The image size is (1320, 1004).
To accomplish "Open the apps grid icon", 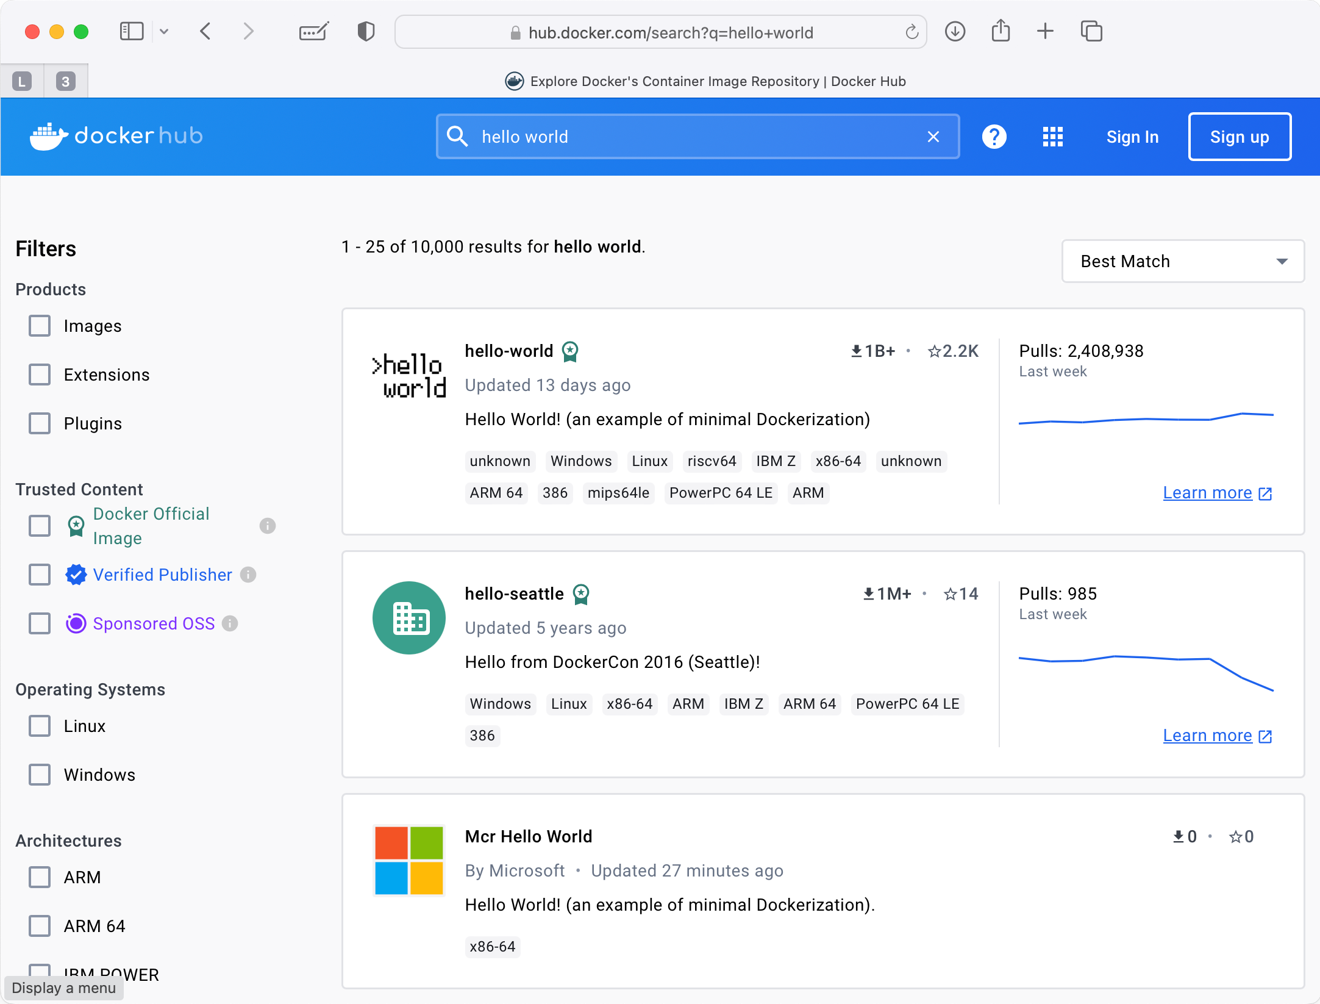I will (1052, 137).
